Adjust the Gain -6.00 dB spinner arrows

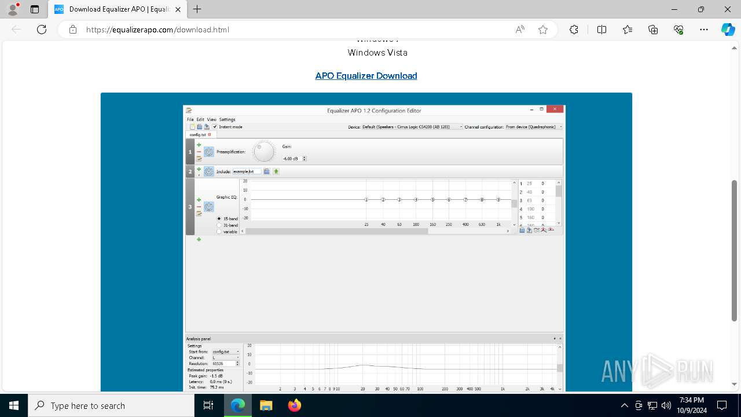(305, 159)
